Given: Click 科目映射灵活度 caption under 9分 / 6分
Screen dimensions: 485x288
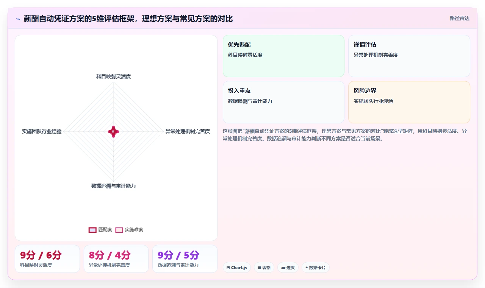Looking at the screenshot, I should click(36, 265).
